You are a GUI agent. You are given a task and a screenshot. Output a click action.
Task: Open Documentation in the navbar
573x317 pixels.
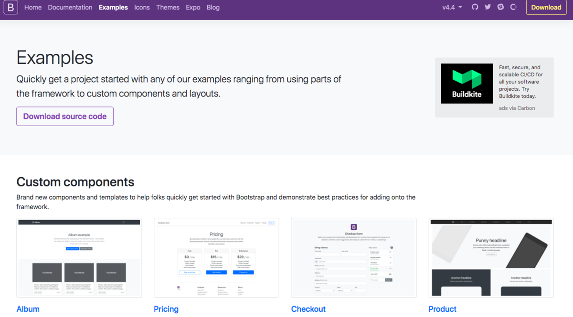70,7
